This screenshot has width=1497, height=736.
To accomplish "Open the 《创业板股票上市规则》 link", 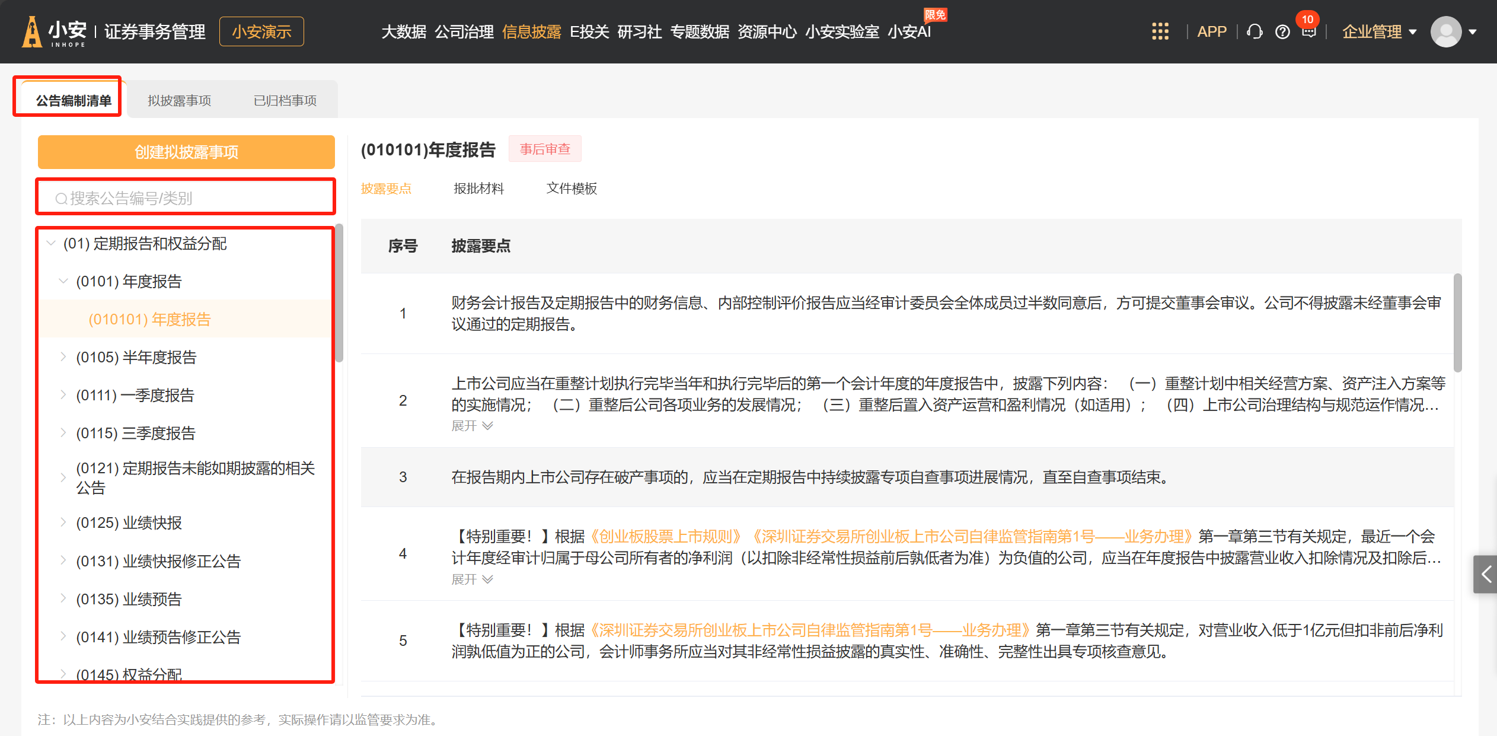I will tap(666, 536).
